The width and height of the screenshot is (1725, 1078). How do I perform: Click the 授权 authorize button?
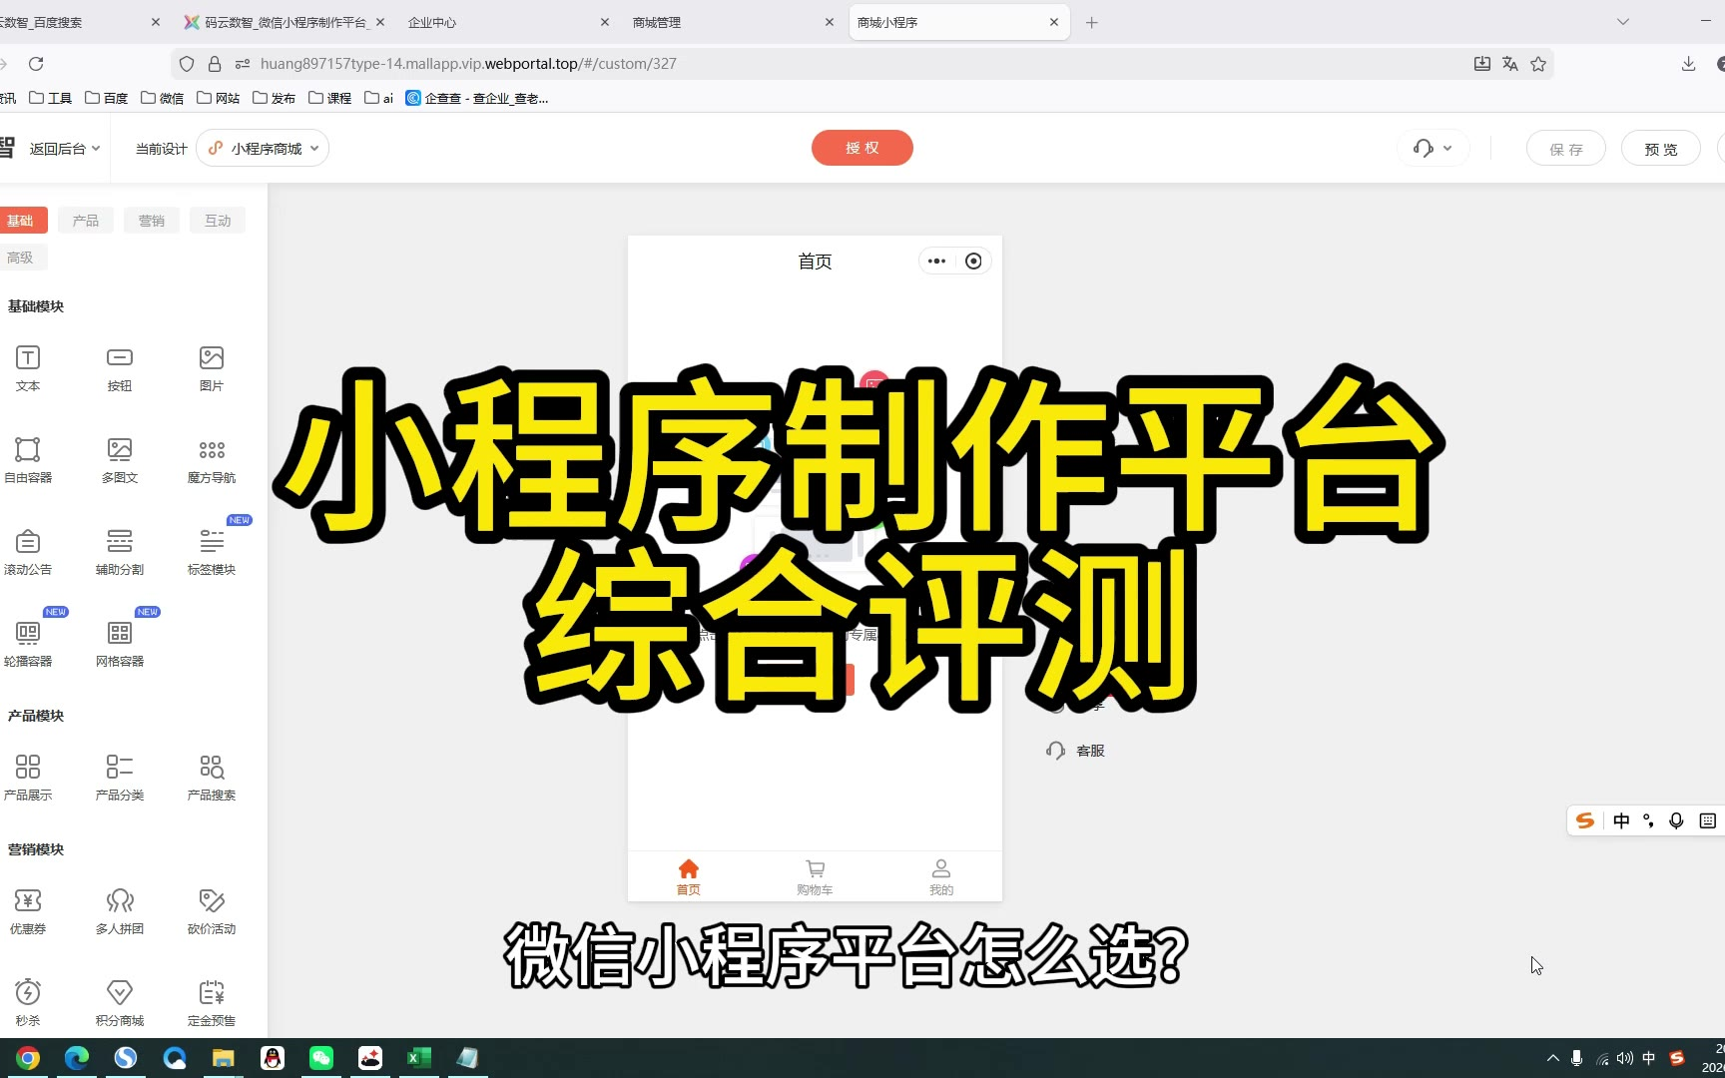[x=862, y=148]
